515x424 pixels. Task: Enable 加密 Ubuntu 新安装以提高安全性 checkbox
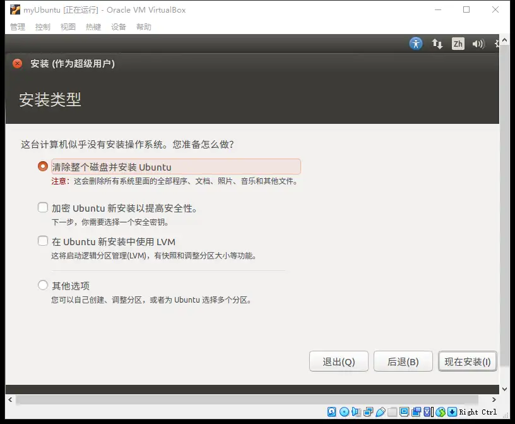point(43,207)
